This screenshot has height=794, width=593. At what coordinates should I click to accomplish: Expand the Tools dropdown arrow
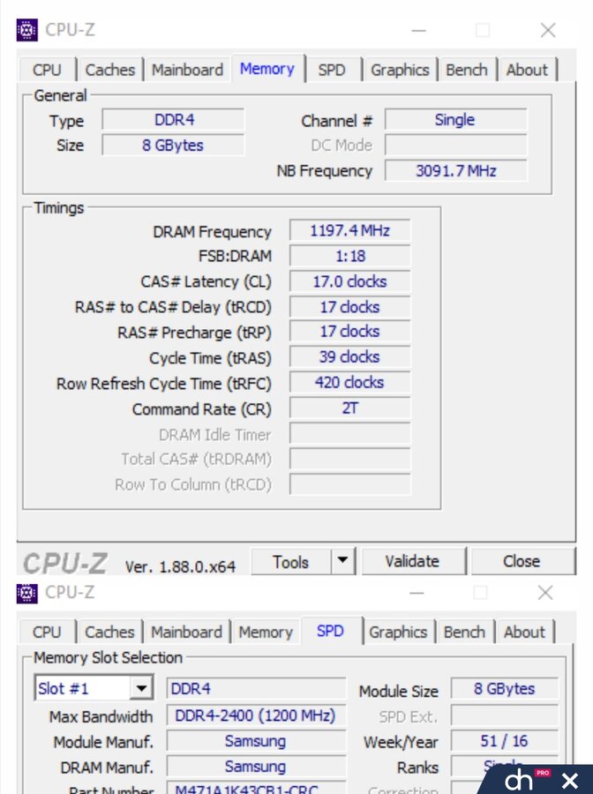point(343,560)
